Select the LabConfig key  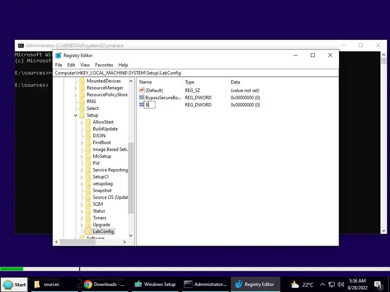tap(103, 232)
